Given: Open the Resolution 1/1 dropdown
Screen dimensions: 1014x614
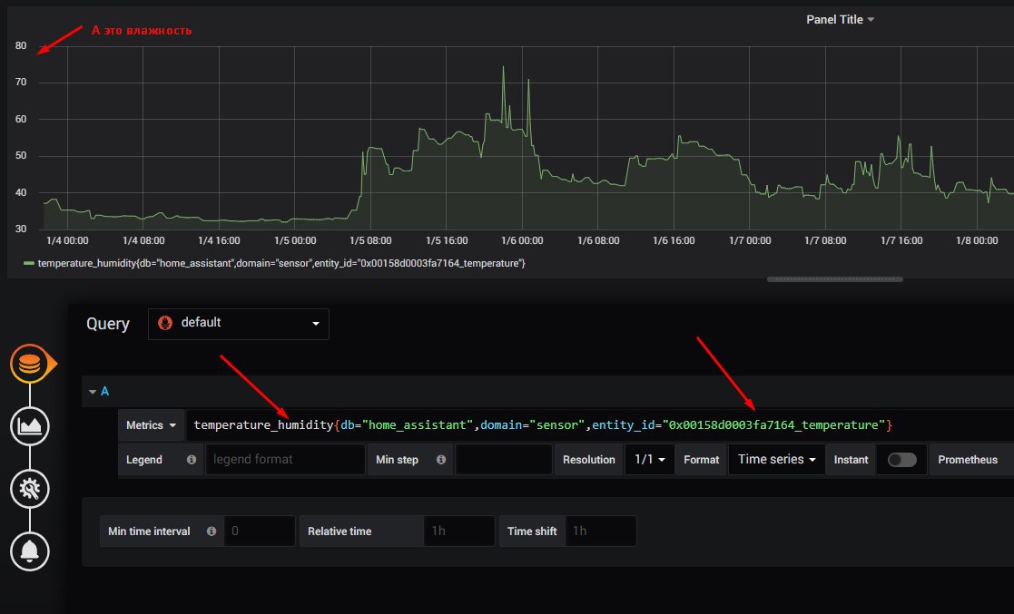Looking at the screenshot, I should [x=650, y=460].
